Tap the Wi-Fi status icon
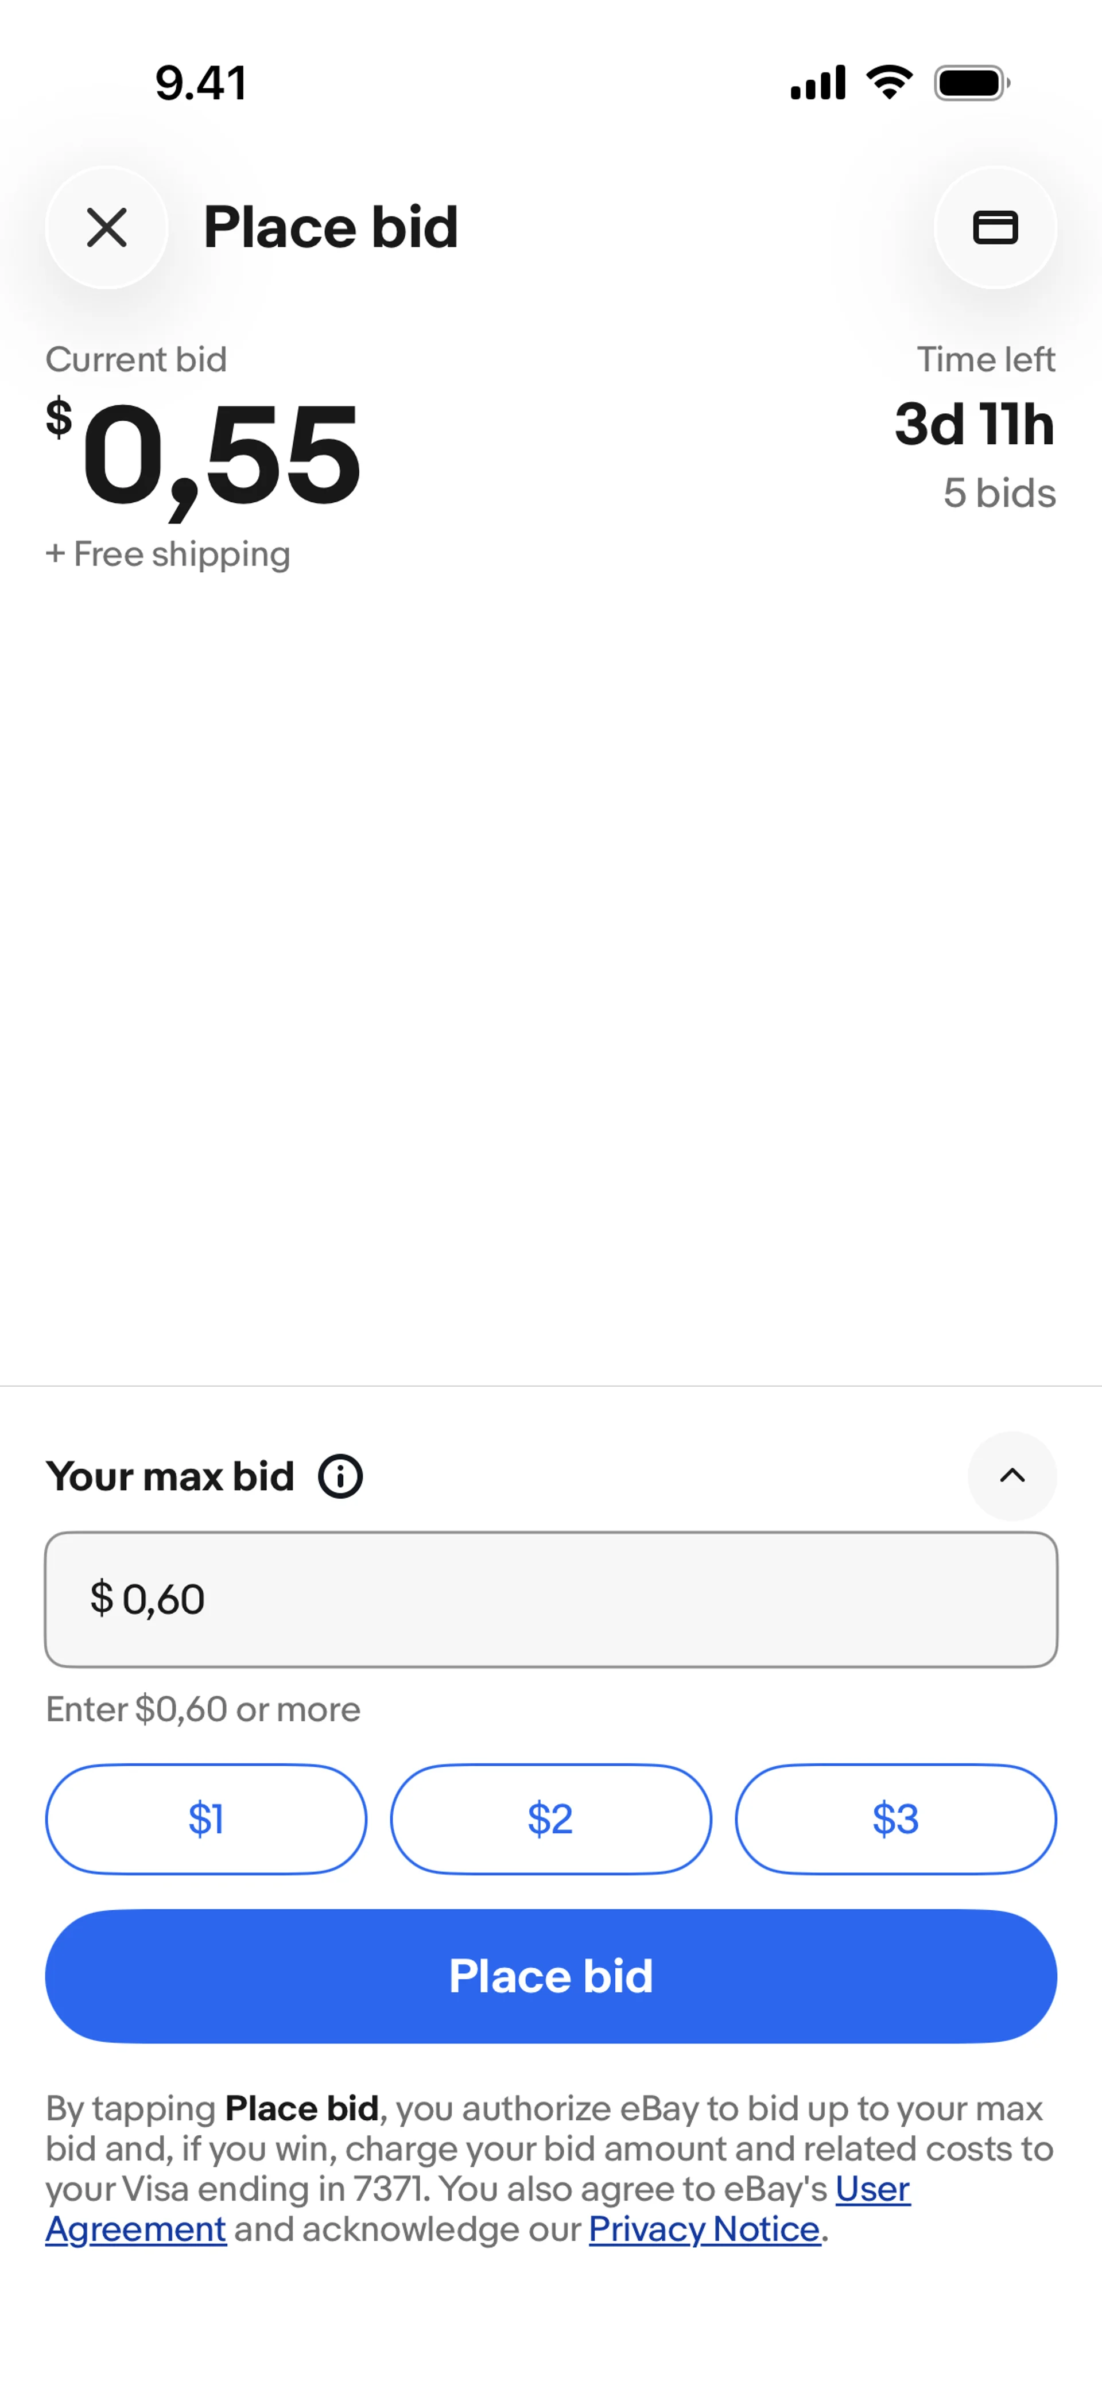1102x2389 pixels. click(x=890, y=83)
